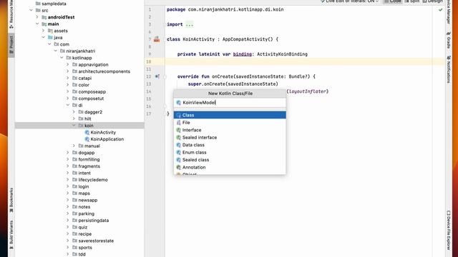Click the binding variable in code
The width and height of the screenshot is (458, 257).
pos(242,54)
